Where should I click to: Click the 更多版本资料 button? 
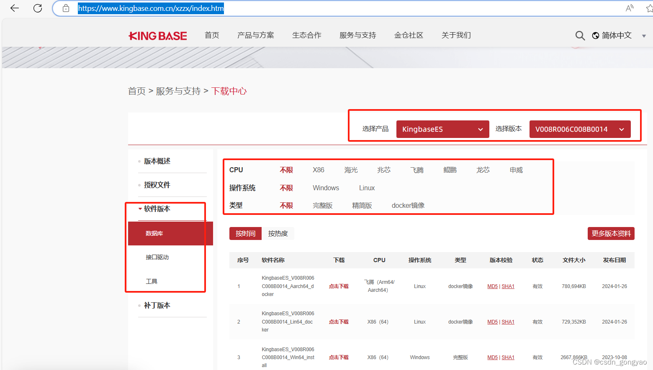tap(611, 233)
